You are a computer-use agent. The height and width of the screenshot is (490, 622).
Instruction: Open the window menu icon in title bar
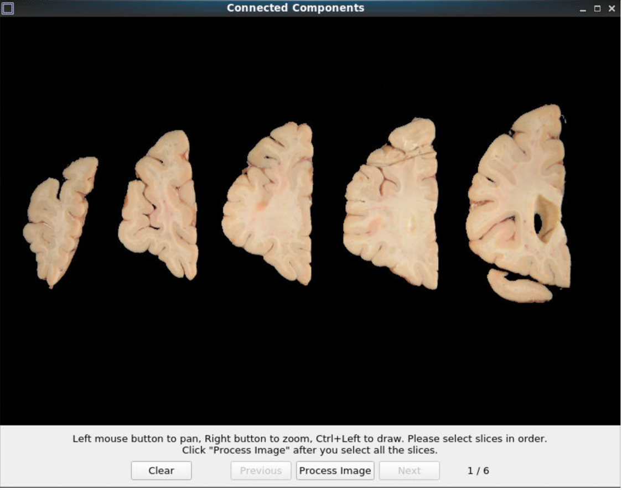coord(8,8)
